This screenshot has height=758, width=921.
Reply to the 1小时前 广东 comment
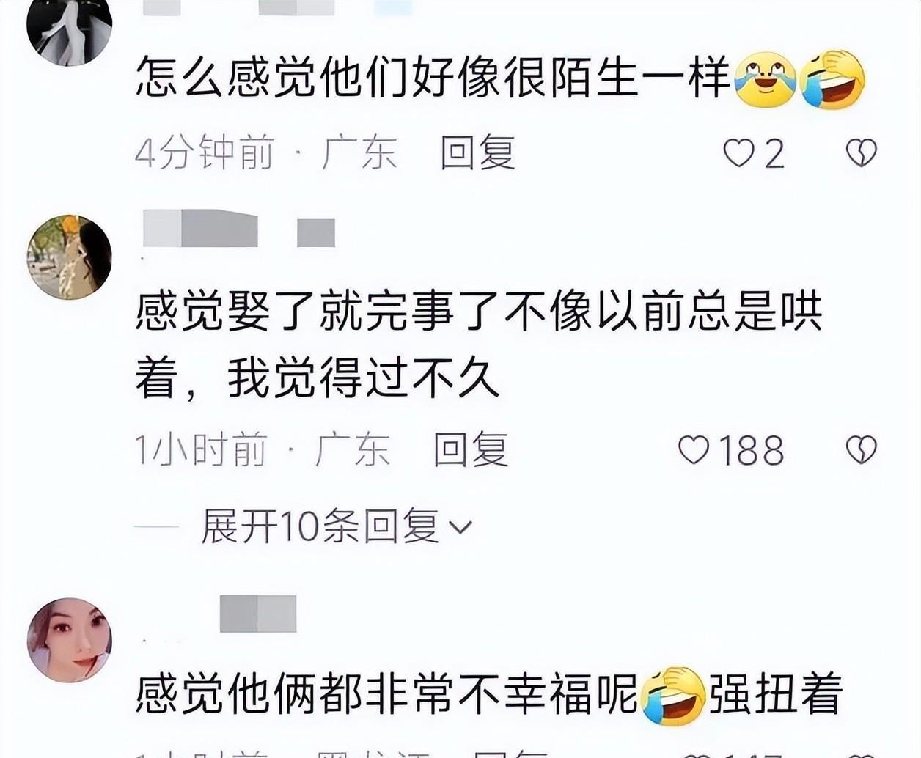click(x=471, y=449)
